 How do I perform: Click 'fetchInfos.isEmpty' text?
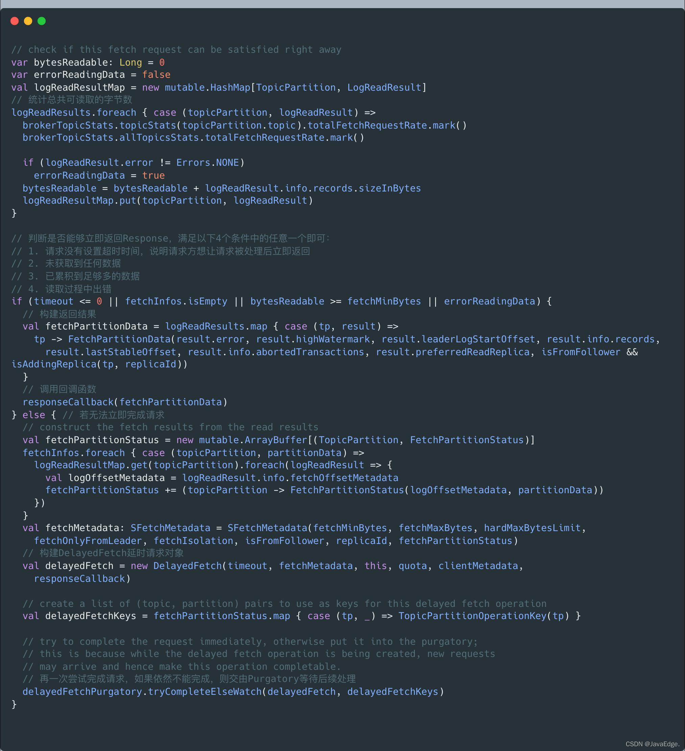pos(176,301)
